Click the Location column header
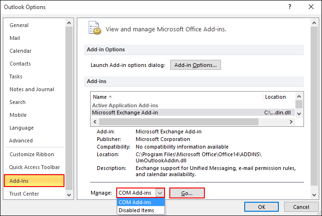 point(279,97)
